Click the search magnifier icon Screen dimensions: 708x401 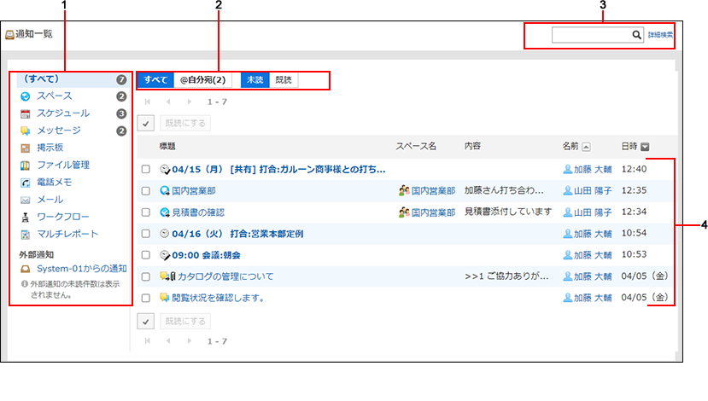[x=636, y=35]
